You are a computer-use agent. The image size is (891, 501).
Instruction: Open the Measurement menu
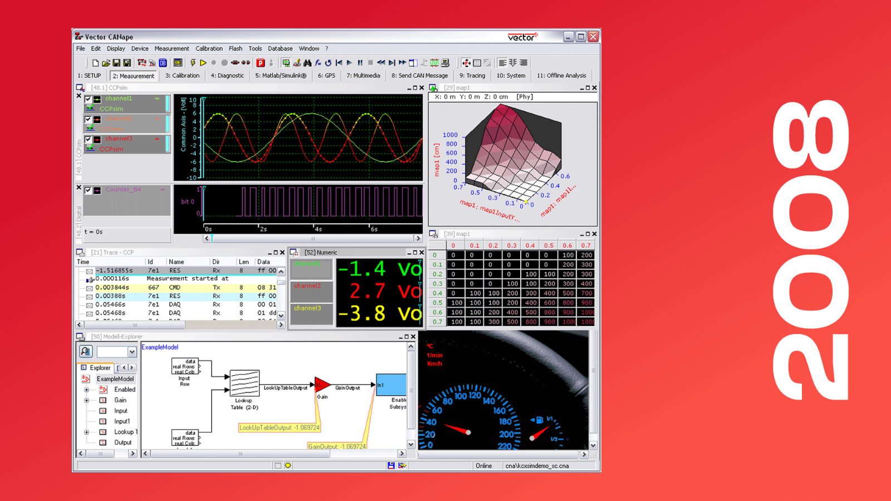(172, 49)
